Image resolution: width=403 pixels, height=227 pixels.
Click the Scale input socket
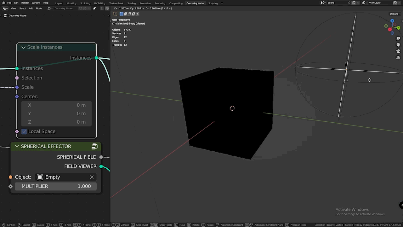point(17,87)
